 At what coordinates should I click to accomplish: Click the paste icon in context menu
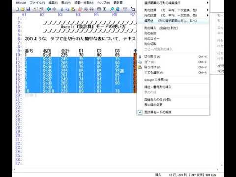140,67
